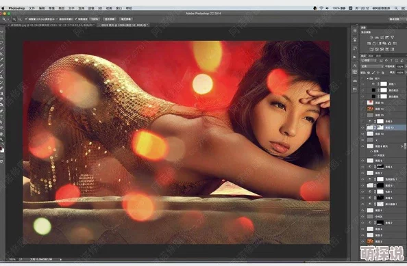Filter layers by type layers T icon
The image size is (407, 266).
pos(391,60)
